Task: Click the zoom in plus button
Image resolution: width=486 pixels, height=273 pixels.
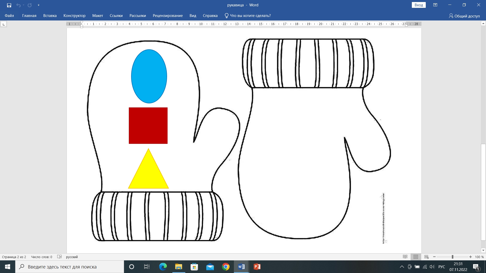Action: pyautogui.click(x=470, y=257)
